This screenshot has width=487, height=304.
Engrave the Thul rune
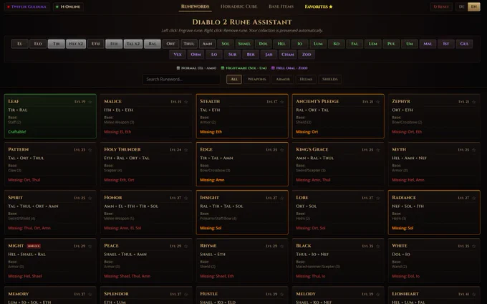[189, 44]
